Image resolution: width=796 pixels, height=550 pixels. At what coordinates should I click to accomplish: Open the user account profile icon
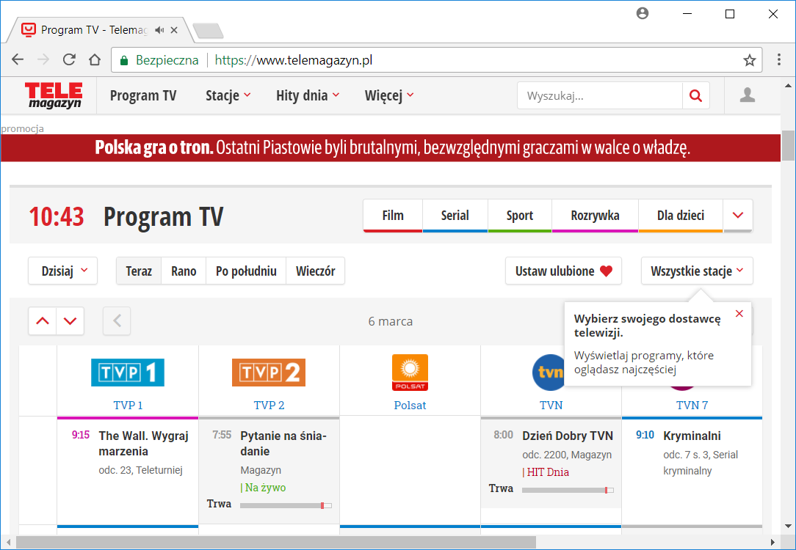748,95
